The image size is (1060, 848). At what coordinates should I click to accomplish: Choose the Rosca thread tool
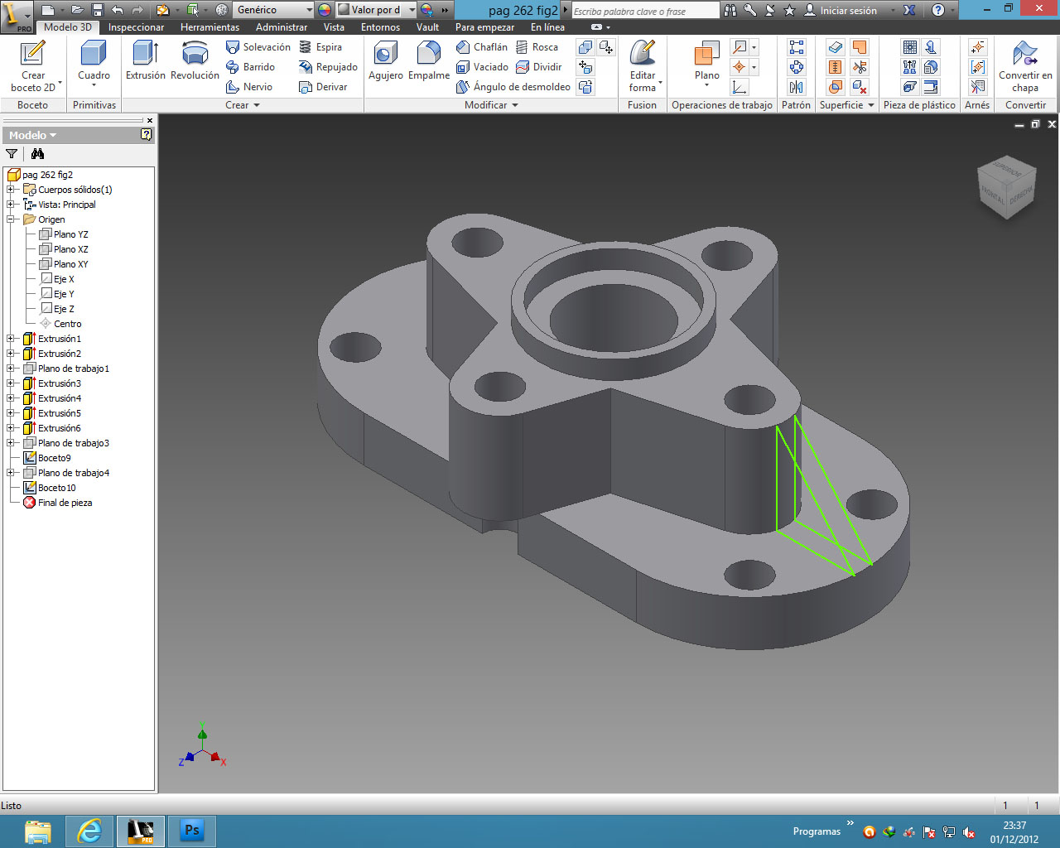click(537, 47)
